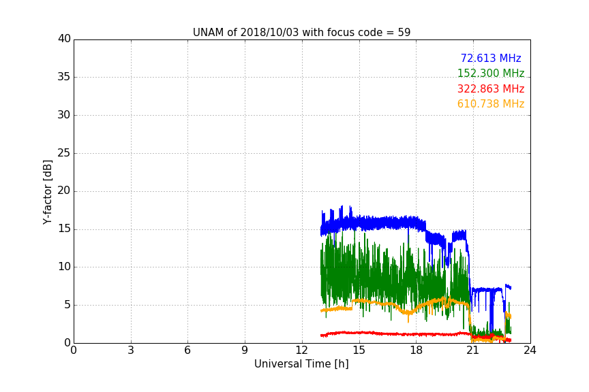This screenshot has width=589, height=392.
Task: Click the y-axis tick label '10'
Action: 64,267
